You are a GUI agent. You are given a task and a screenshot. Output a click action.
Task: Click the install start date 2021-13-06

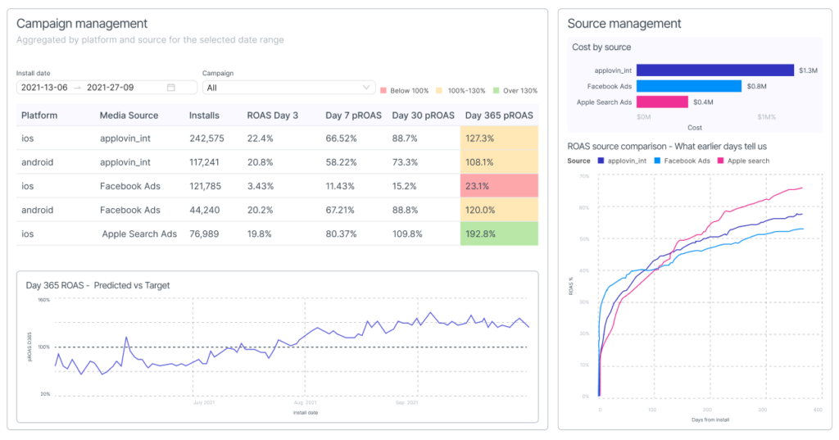tap(44, 87)
